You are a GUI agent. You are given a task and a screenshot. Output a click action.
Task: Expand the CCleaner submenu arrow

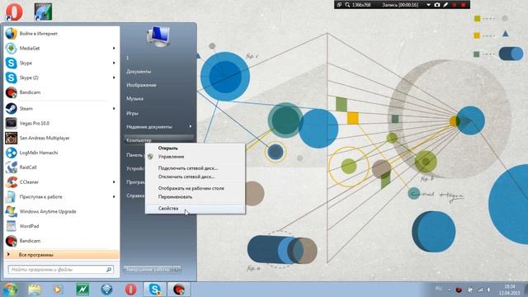coord(114,181)
